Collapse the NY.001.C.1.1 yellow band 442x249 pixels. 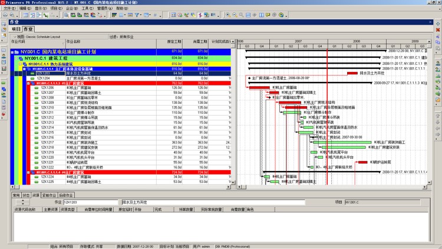(x=20, y=64)
